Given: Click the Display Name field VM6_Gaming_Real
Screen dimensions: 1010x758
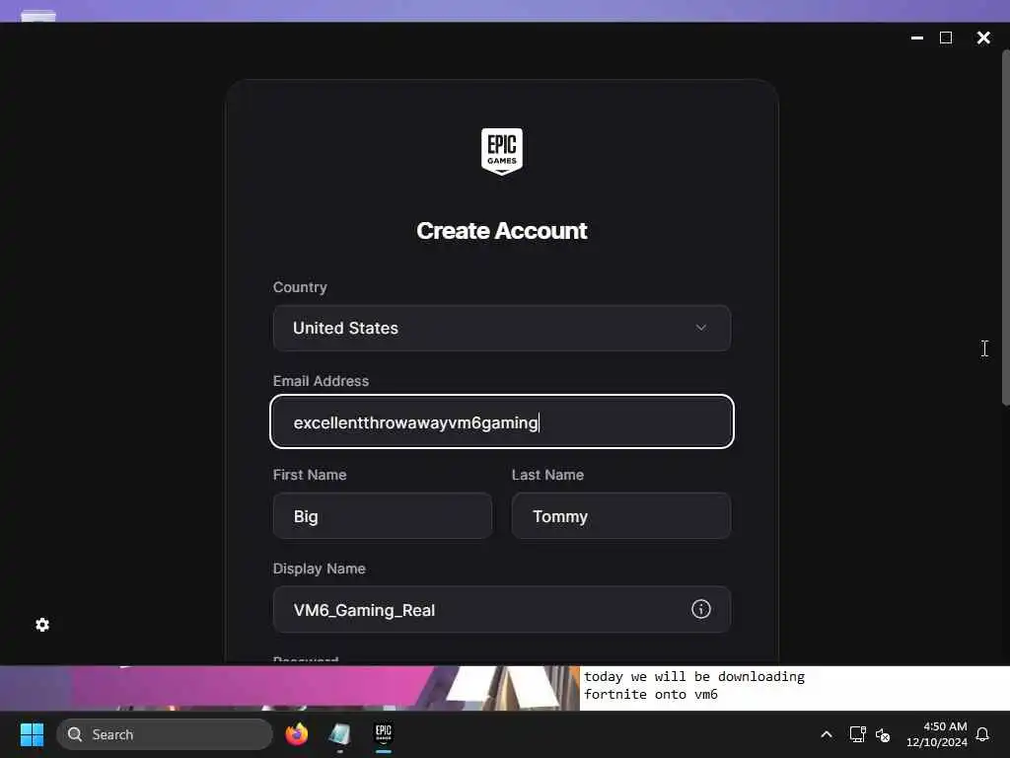Looking at the screenshot, I should click(502, 610).
